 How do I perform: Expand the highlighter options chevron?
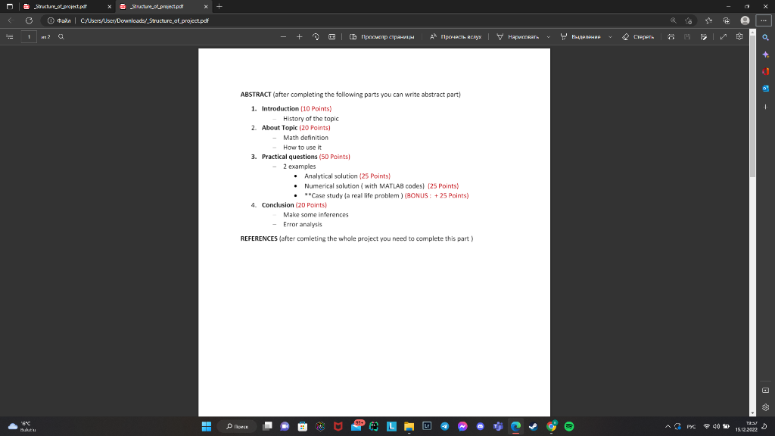coord(610,36)
